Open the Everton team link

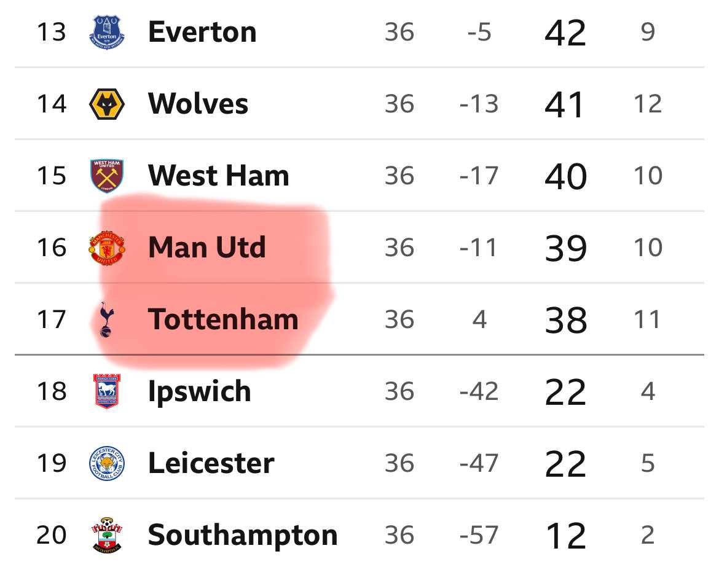[x=202, y=32]
